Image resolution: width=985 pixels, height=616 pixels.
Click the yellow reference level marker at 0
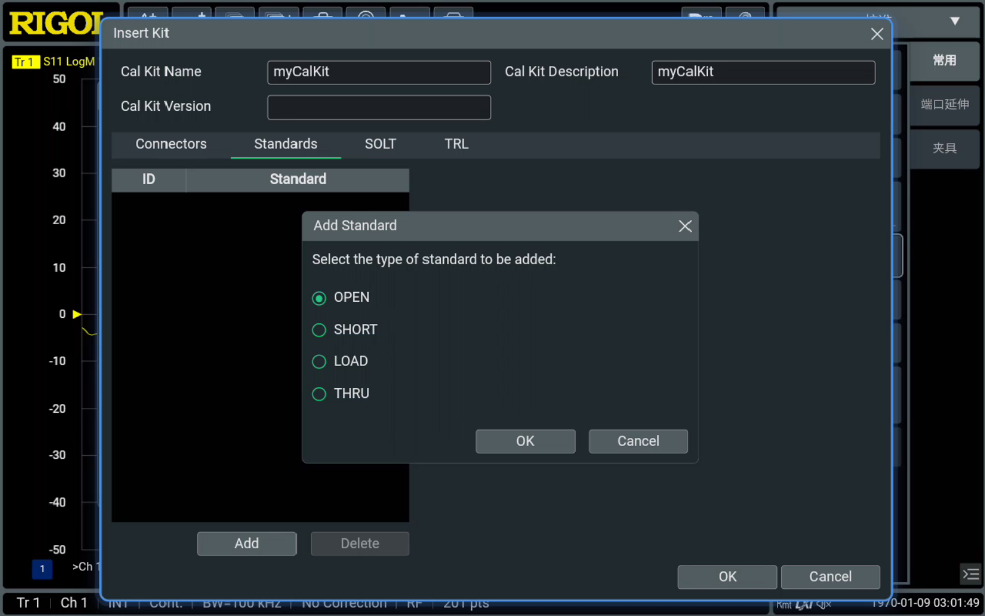77,314
